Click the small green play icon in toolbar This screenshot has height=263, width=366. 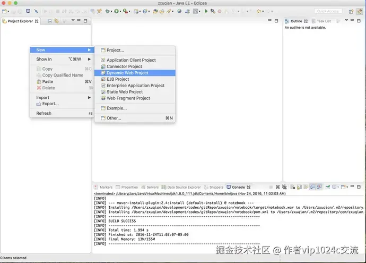coord(206,11)
